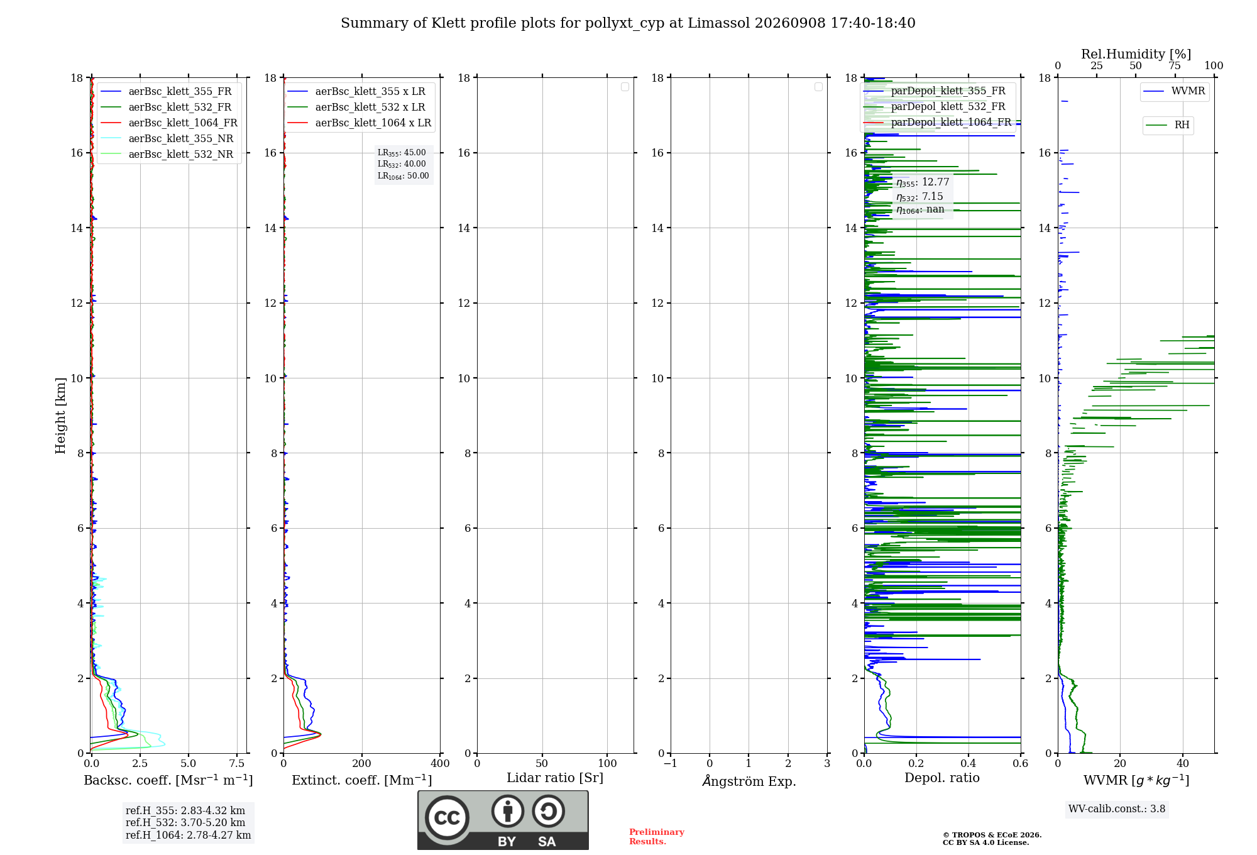
Task: Click the LR1064: 50.00 annotation
Action: 403,176
